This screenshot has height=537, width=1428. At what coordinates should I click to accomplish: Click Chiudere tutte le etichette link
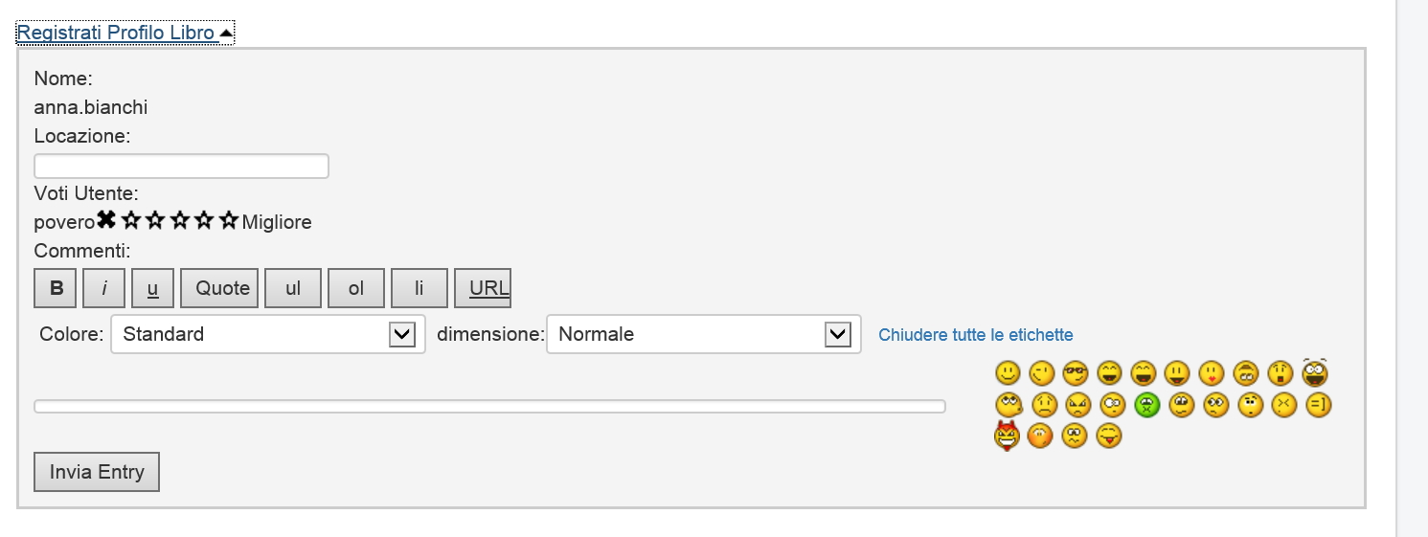coord(976,335)
